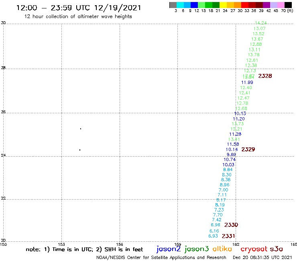This screenshot has width=297, height=261.
Task: Click the 2330 pass time marker
Action: tap(231, 225)
